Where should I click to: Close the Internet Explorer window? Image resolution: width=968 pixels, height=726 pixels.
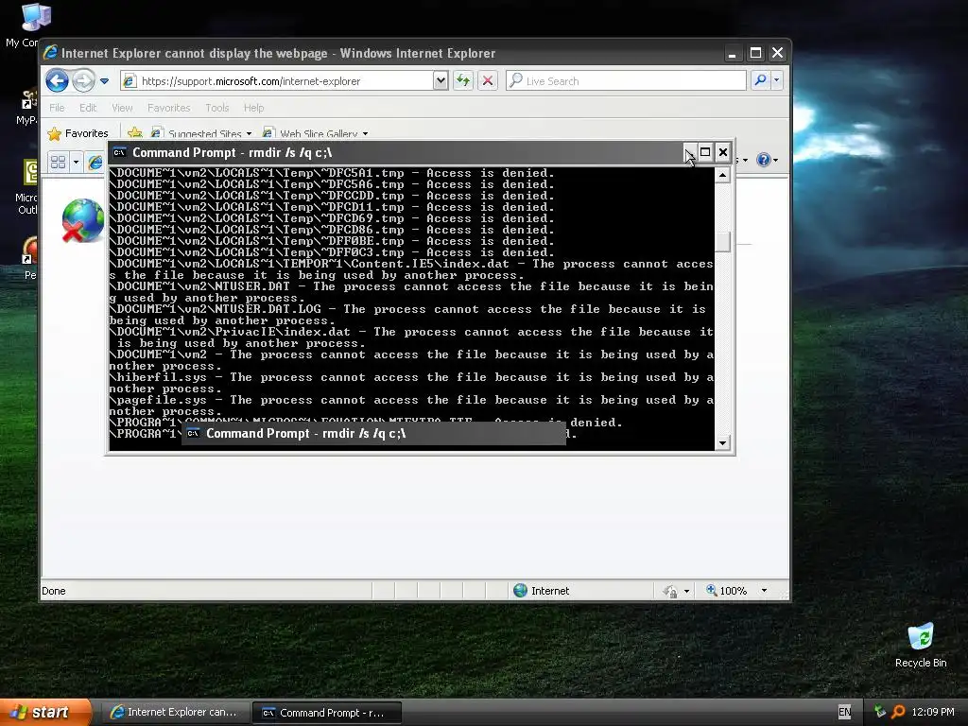tap(777, 53)
